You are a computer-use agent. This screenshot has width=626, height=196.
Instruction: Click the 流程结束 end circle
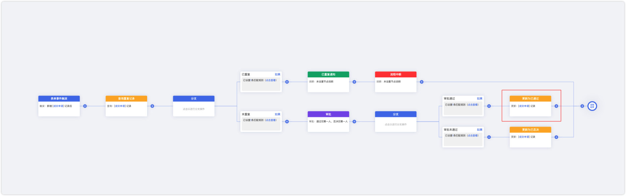click(x=592, y=106)
